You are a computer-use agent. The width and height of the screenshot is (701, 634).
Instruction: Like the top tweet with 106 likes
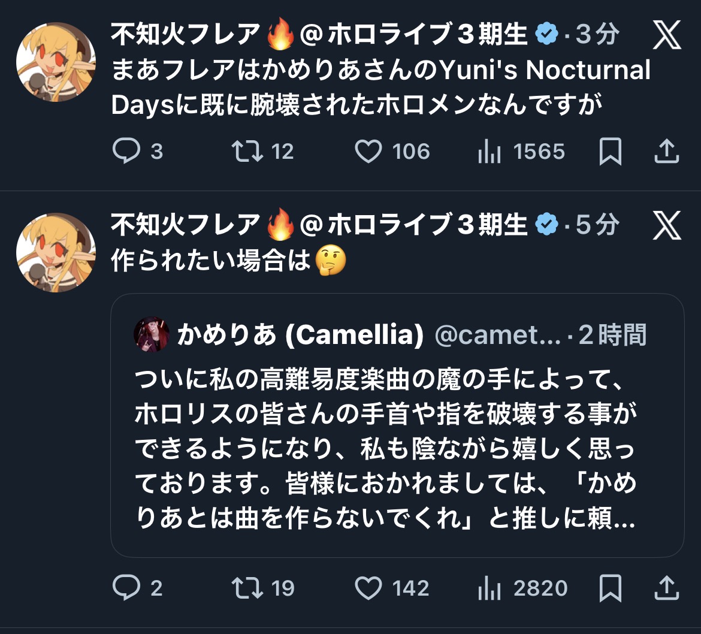point(368,152)
